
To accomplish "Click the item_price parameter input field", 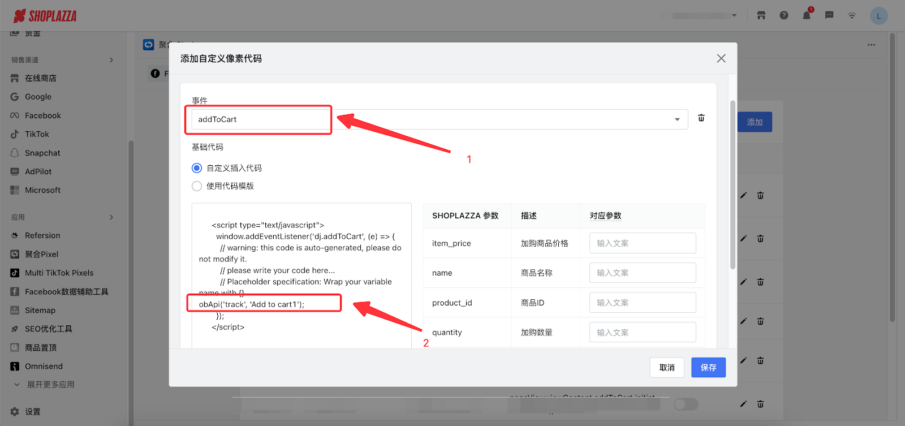I will pos(642,243).
